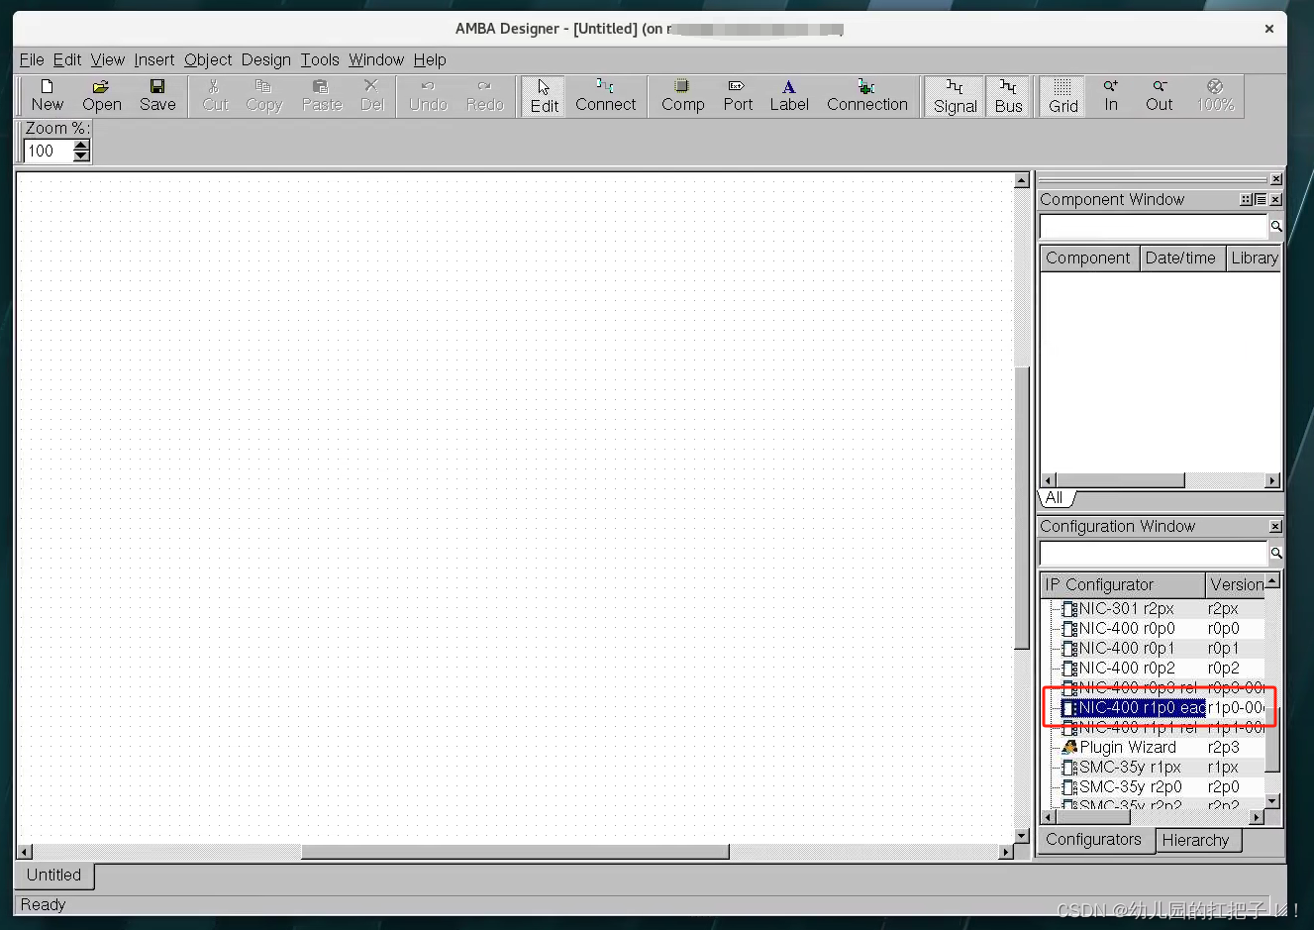This screenshot has height=930, width=1314.
Task: Zoom in with the In magnifier icon
Action: (x=1110, y=95)
